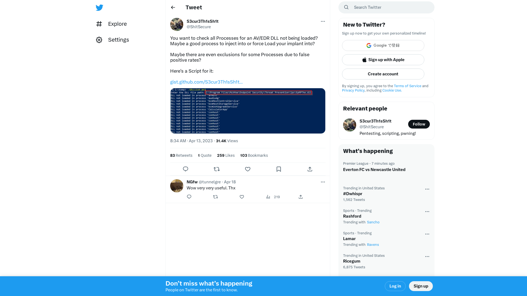Click the bookmark icon on main tweet
The width and height of the screenshot is (527, 296).
pyautogui.click(x=279, y=169)
